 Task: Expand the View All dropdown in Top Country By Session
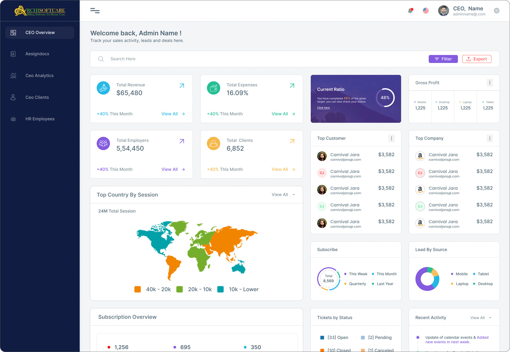pyautogui.click(x=283, y=194)
